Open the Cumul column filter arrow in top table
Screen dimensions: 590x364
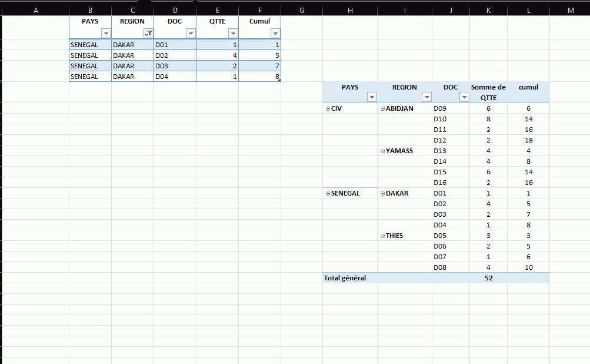(x=275, y=34)
